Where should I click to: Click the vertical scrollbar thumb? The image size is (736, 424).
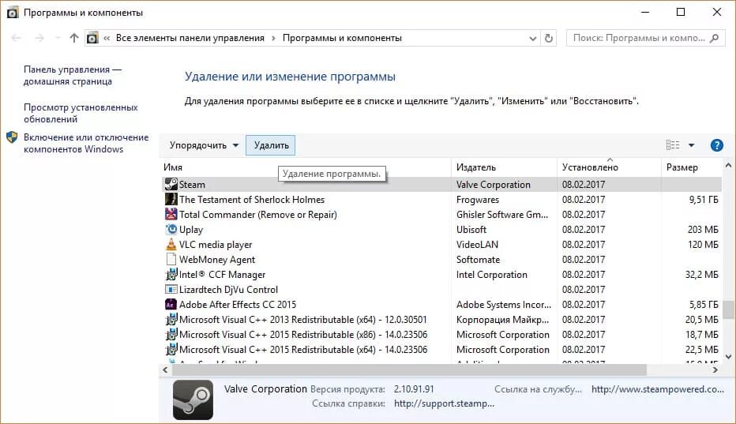(x=728, y=310)
